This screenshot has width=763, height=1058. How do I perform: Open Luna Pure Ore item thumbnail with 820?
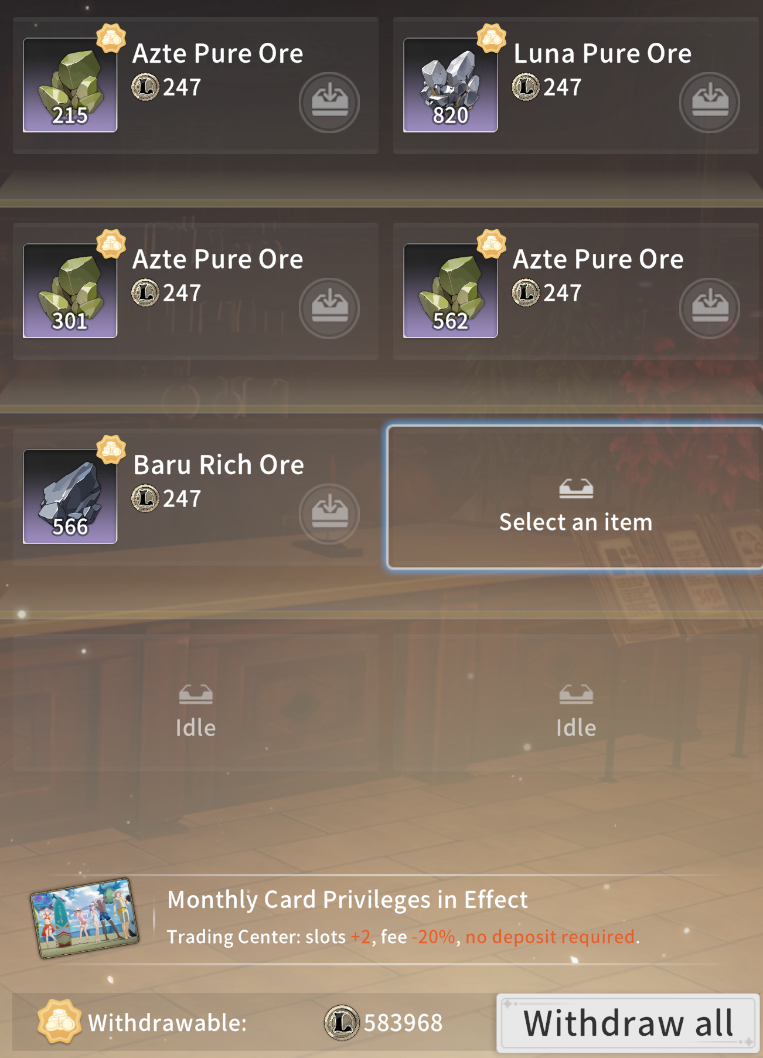point(450,85)
